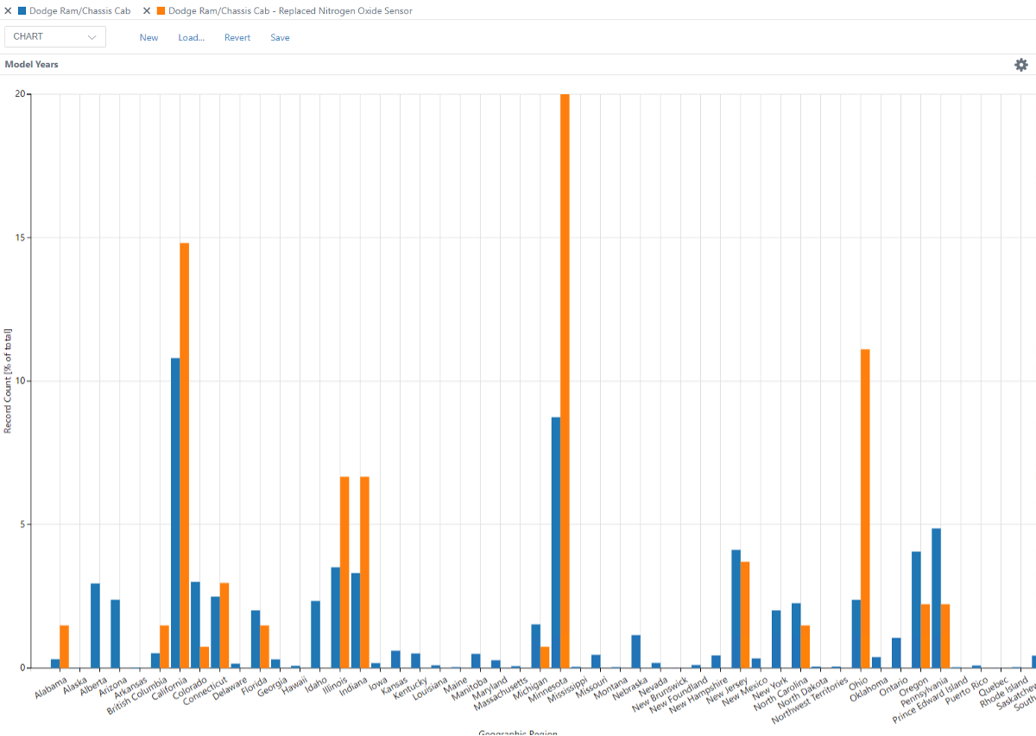This screenshot has width=1036, height=736.
Task: Click the orange Minnesota bar
Action: pos(565,381)
